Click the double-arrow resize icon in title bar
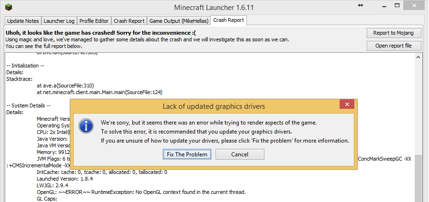 pos(361,5)
